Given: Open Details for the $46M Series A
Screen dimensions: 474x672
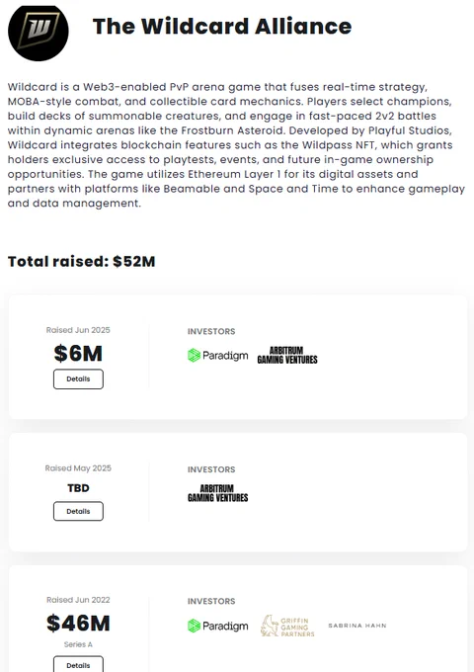Looking at the screenshot, I should click(78, 664).
